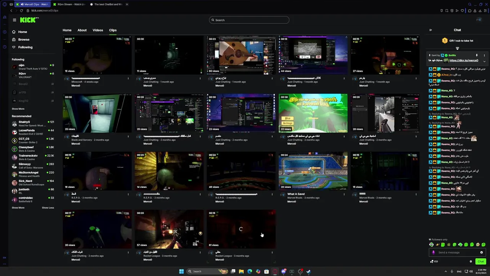This screenshot has height=276, width=490.
Task: Open pinned message three-dot options
Action: pyautogui.click(x=484, y=55)
